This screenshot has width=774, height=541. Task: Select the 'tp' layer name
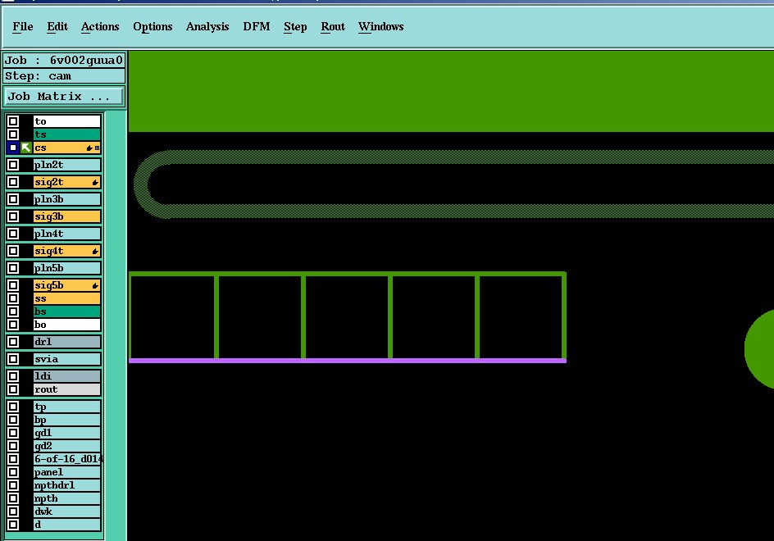[66, 407]
